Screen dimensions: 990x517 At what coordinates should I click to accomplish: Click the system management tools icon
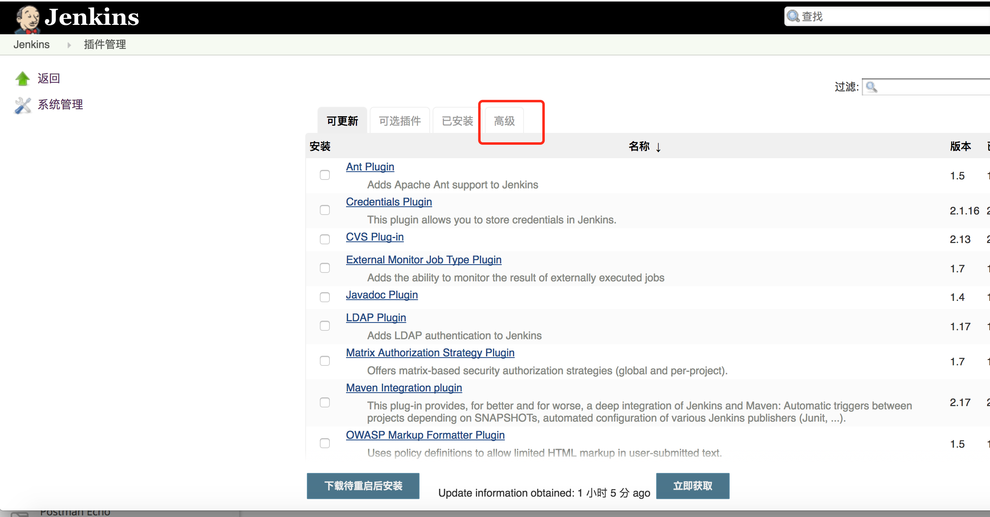23,105
